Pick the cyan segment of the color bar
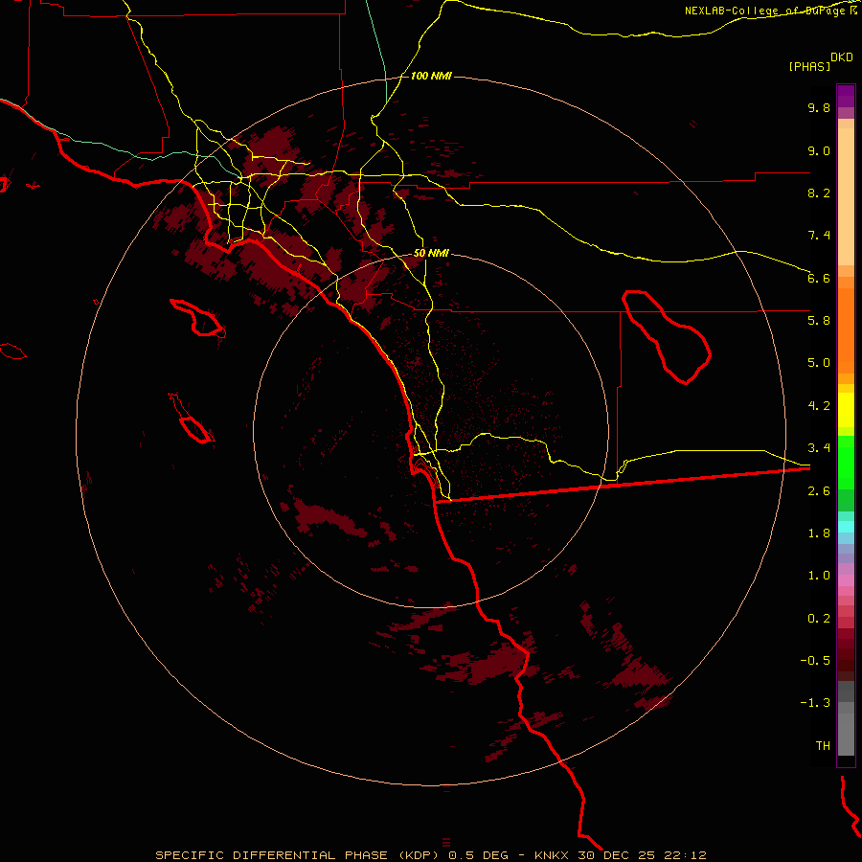 click(x=846, y=527)
